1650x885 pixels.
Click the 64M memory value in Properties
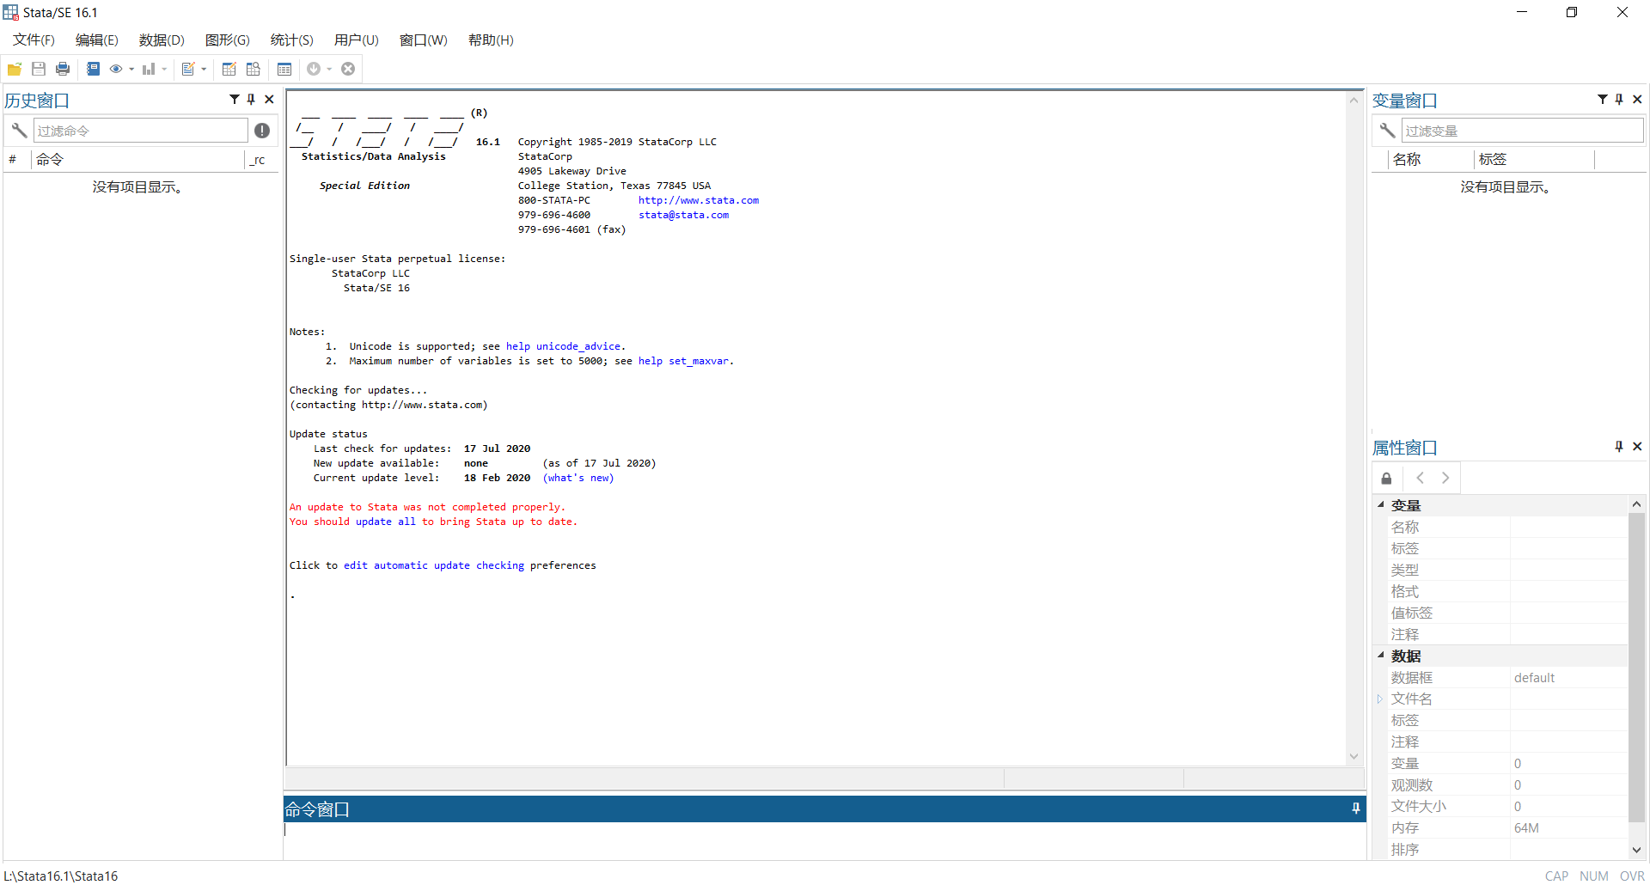1526,828
